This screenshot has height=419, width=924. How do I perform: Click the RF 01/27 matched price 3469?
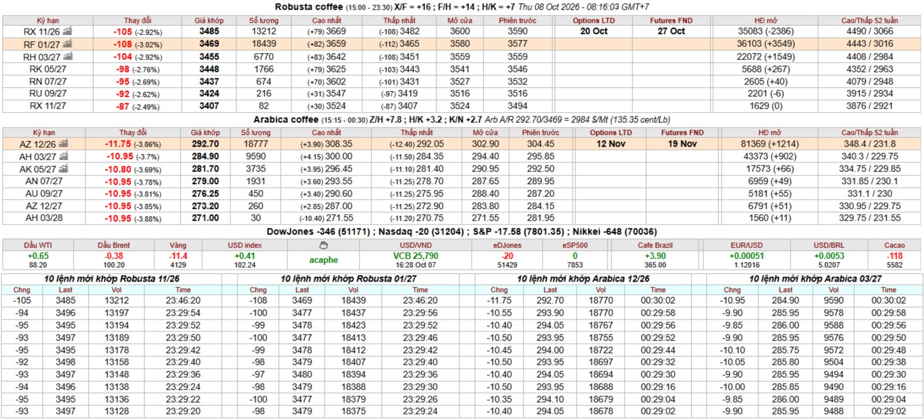click(x=209, y=44)
